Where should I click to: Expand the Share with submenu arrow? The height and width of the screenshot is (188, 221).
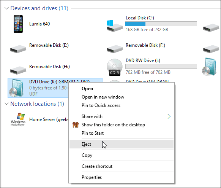(169, 116)
